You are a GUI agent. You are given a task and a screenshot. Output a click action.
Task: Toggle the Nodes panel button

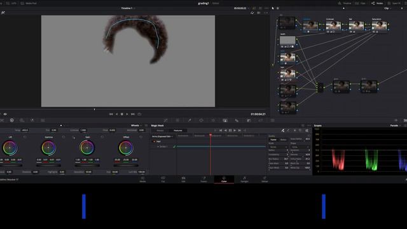click(377, 3)
